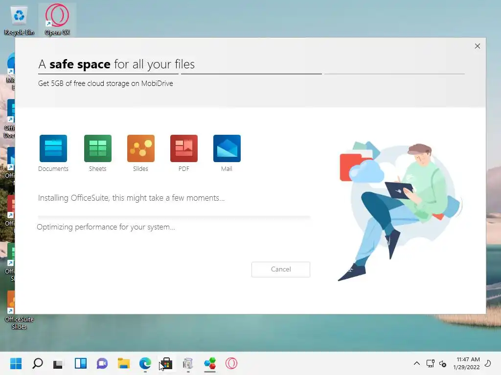501x375 pixels.
Task: Click the orange Slides app icon
Action: tap(140, 148)
